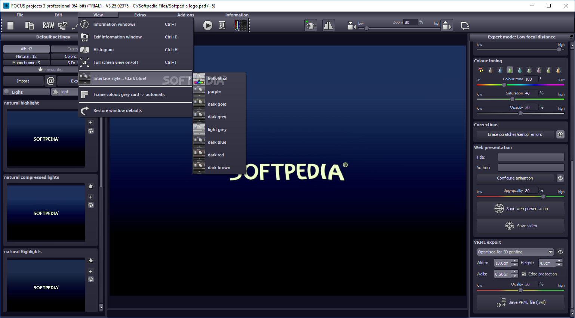Select the Natural: 12 presets filter
The width and height of the screenshot is (575, 318).
click(27, 56)
